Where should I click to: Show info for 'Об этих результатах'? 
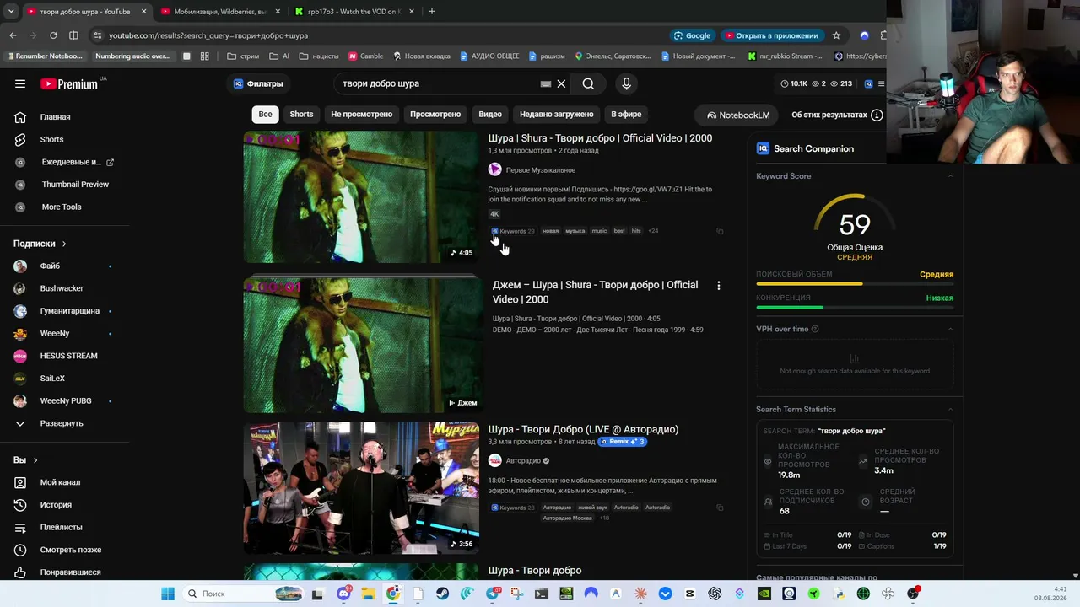coord(877,115)
